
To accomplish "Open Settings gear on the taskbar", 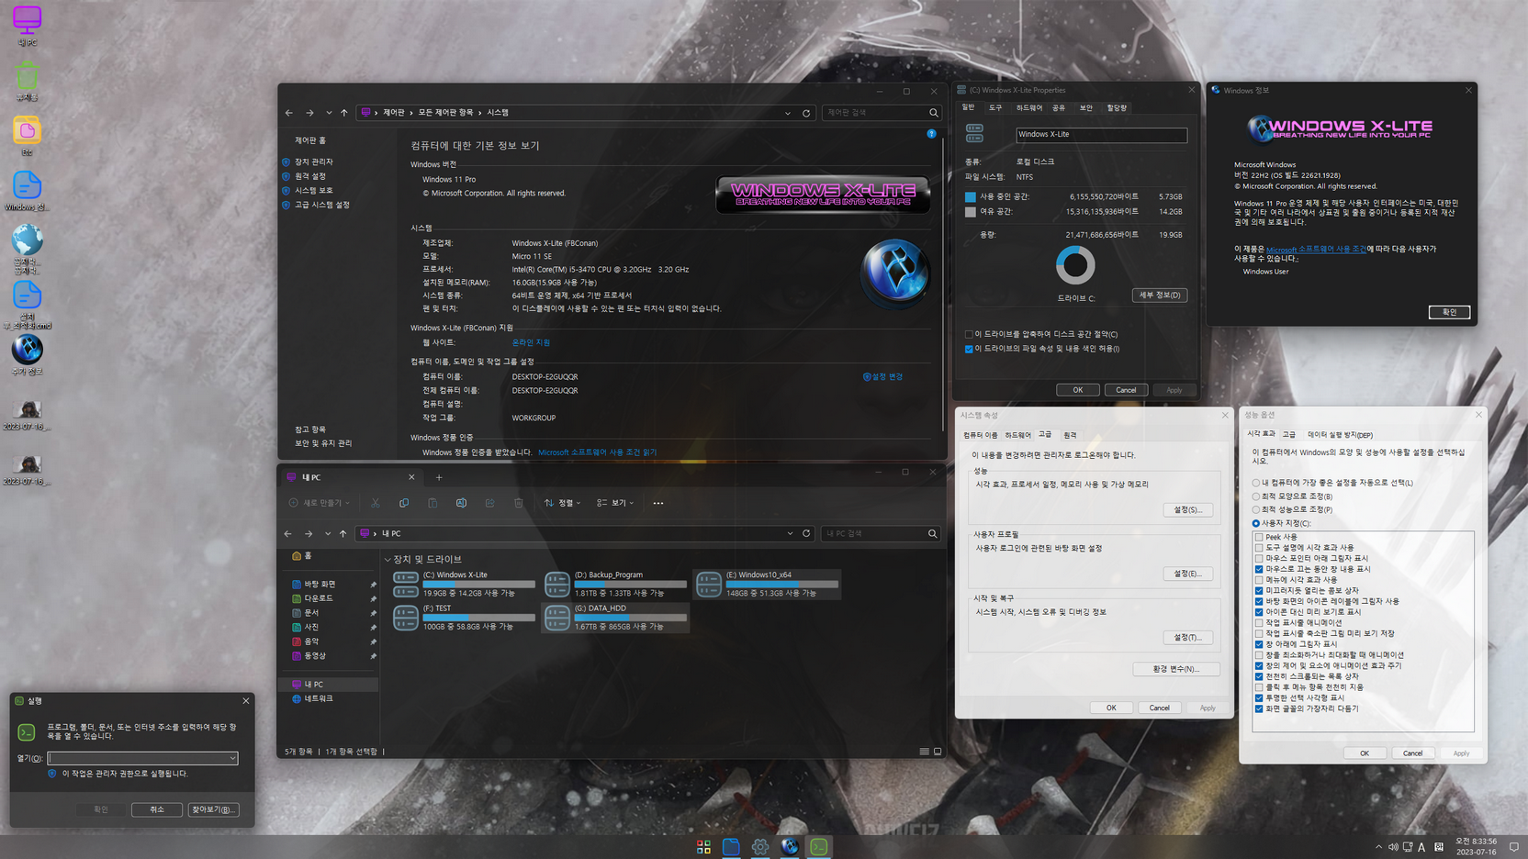I will [x=760, y=847].
